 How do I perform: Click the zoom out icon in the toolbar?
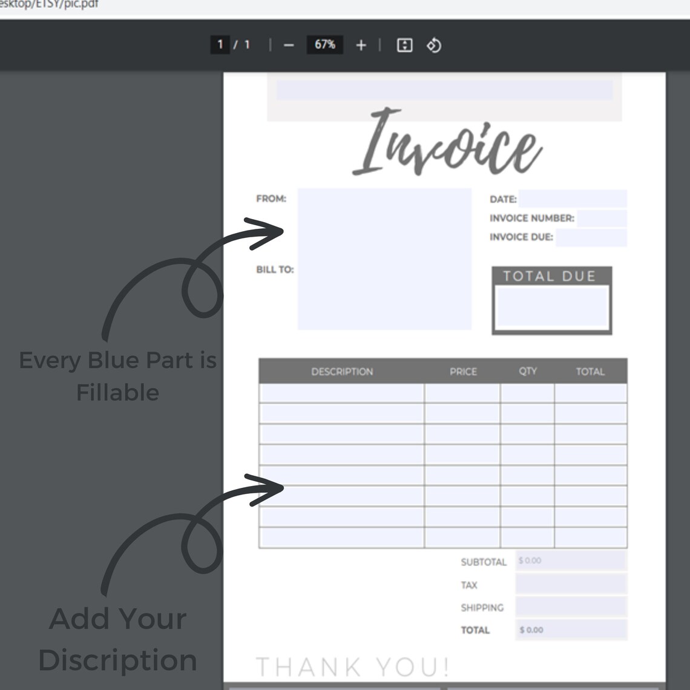[x=289, y=45]
